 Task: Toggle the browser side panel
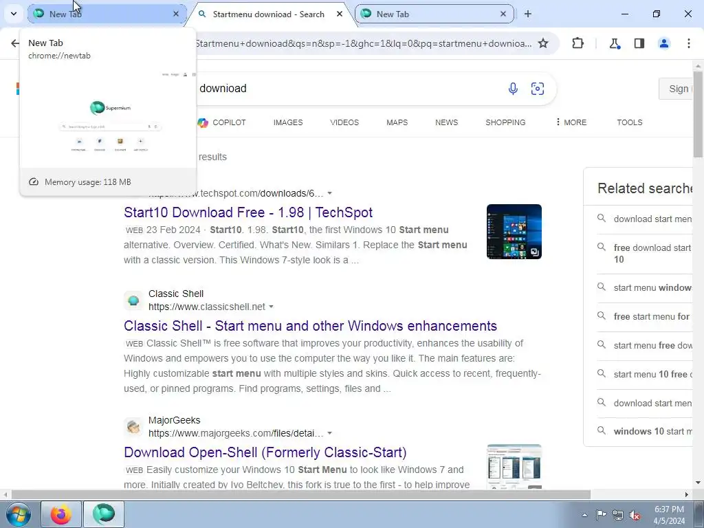639,43
